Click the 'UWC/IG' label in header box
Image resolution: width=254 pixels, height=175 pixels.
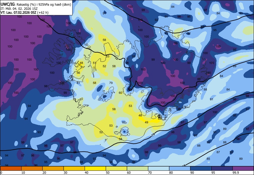(x=7, y=4)
